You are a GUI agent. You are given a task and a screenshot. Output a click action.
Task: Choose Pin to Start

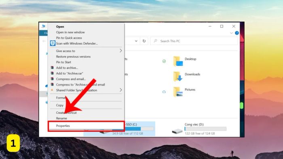(63, 62)
